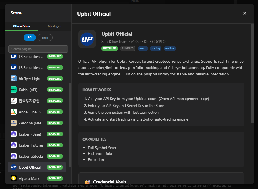The width and height of the screenshot is (258, 189).
Task: Click the Kraken xStocks plugin icon
Action: point(14,156)
